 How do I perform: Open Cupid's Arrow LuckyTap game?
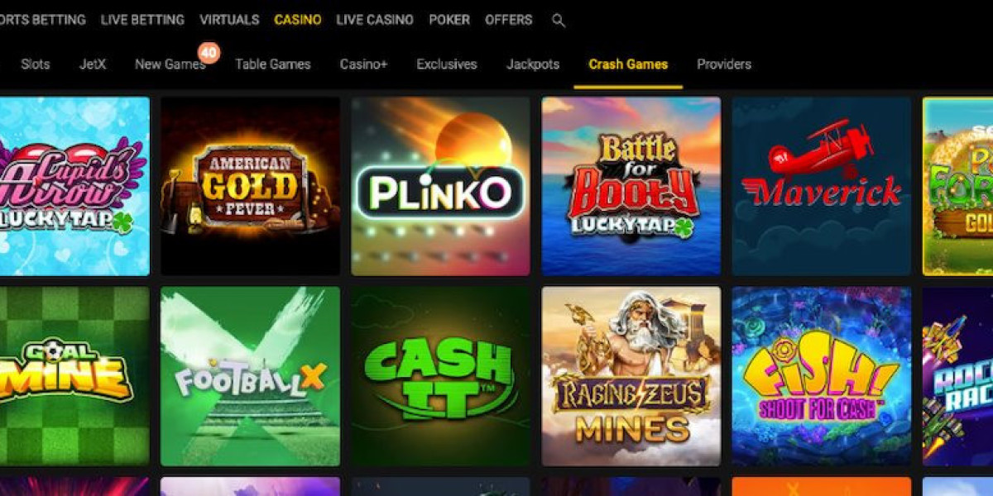click(x=74, y=186)
